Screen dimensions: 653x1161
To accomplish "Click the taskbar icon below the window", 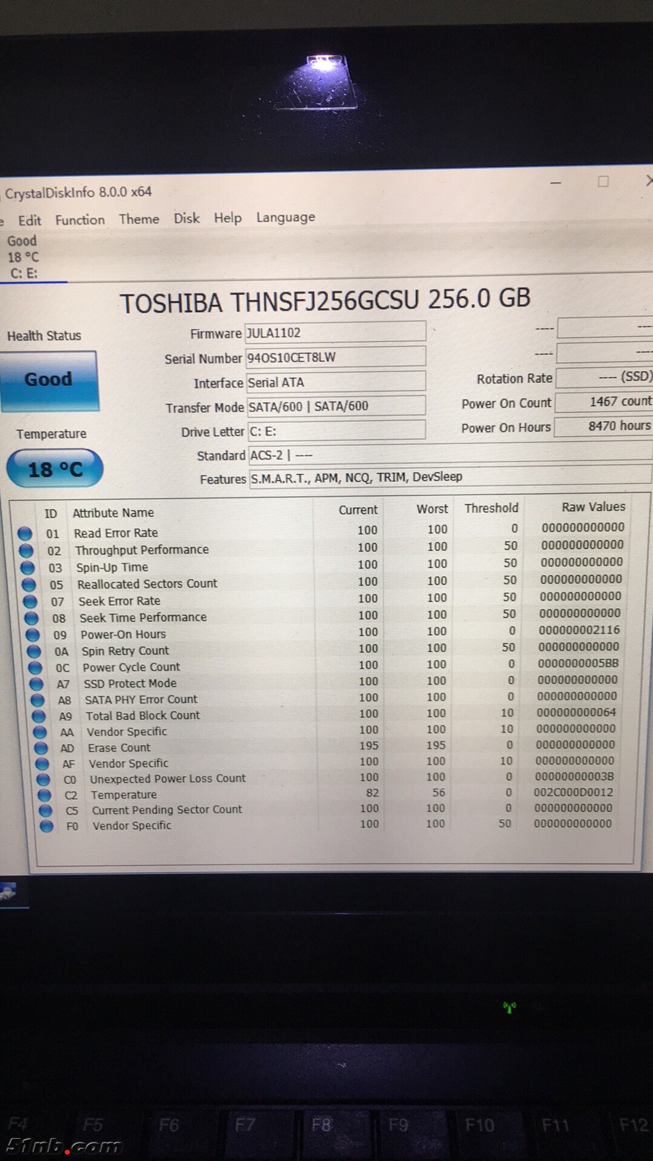I will click(x=9, y=891).
